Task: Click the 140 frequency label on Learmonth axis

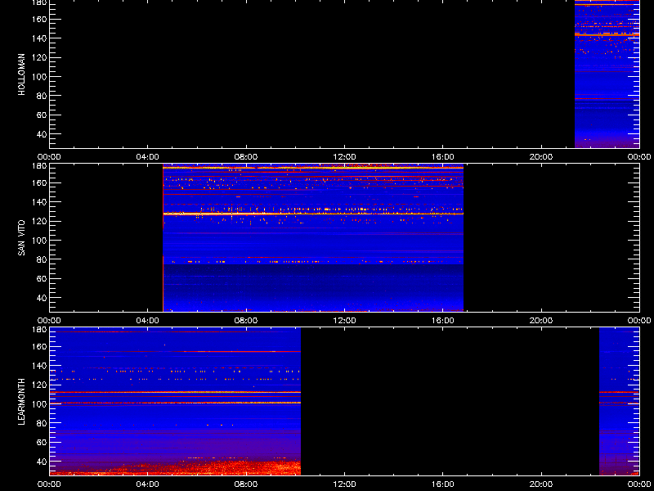Action: pyautogui.click(x=40, y=365)
